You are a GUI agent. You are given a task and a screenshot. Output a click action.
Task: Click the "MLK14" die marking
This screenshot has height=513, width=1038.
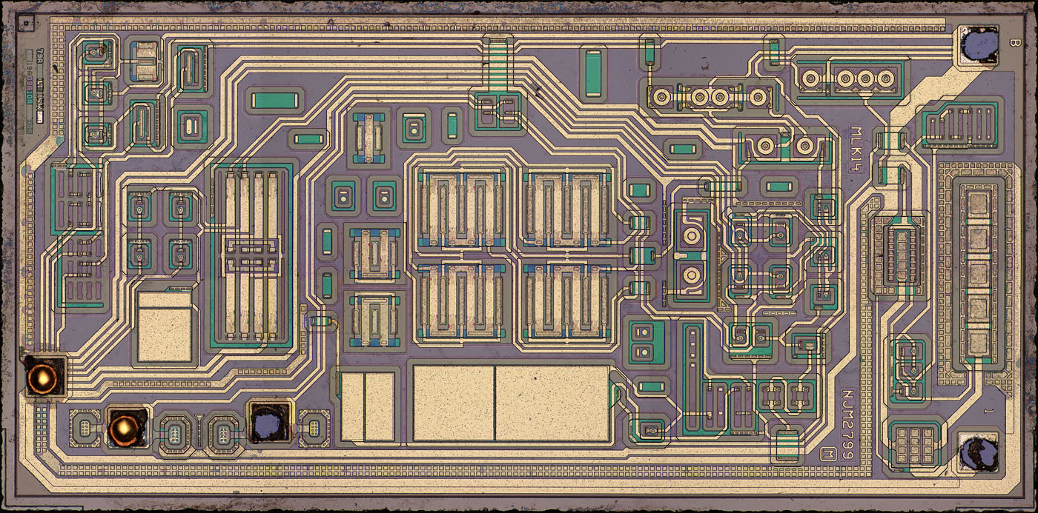[858, 150]
